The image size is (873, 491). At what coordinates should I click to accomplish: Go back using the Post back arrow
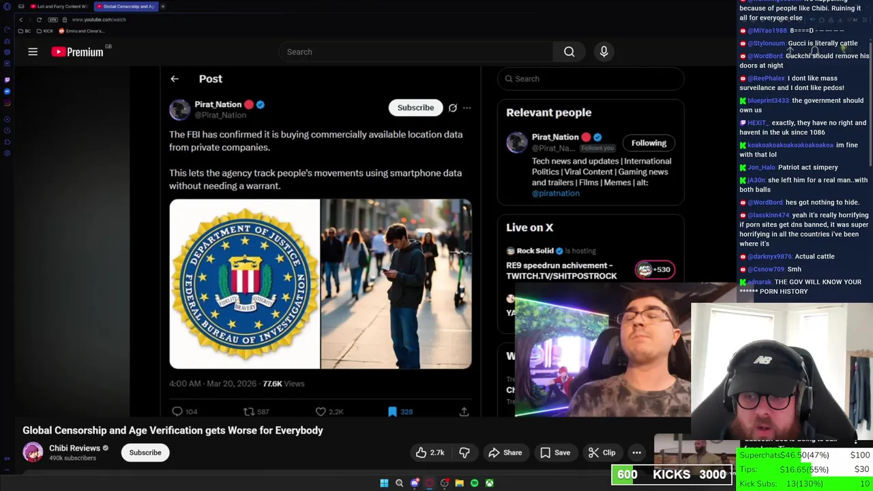pyautogui.click(x=175, y=79)
